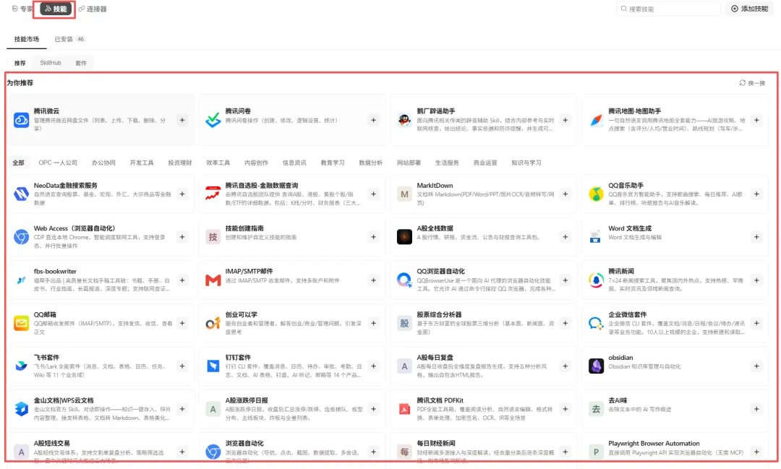The width and height of the screenshot is (781, 469).
Task: Open the 每日财经新闻 card title
Action: (436, 443)
